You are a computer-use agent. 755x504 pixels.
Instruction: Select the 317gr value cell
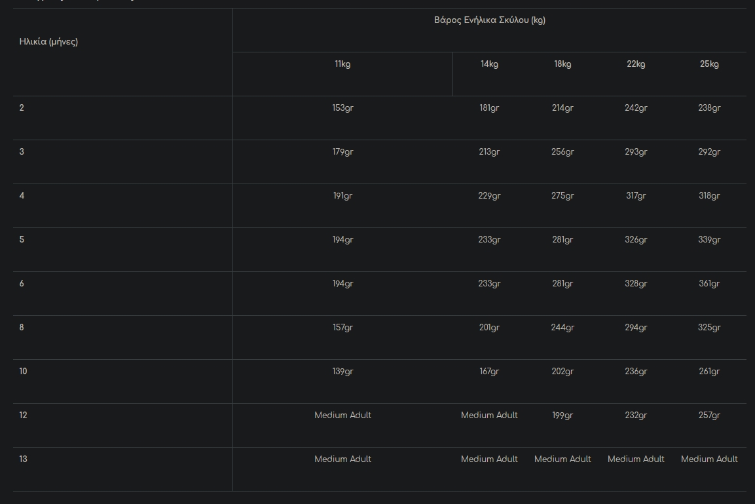[x=636, y=196]
